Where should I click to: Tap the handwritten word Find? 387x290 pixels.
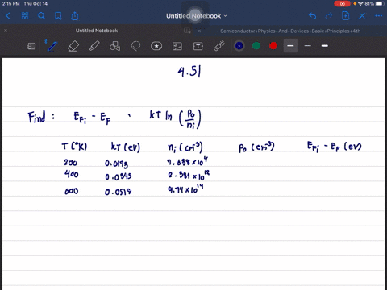(36, 118)
